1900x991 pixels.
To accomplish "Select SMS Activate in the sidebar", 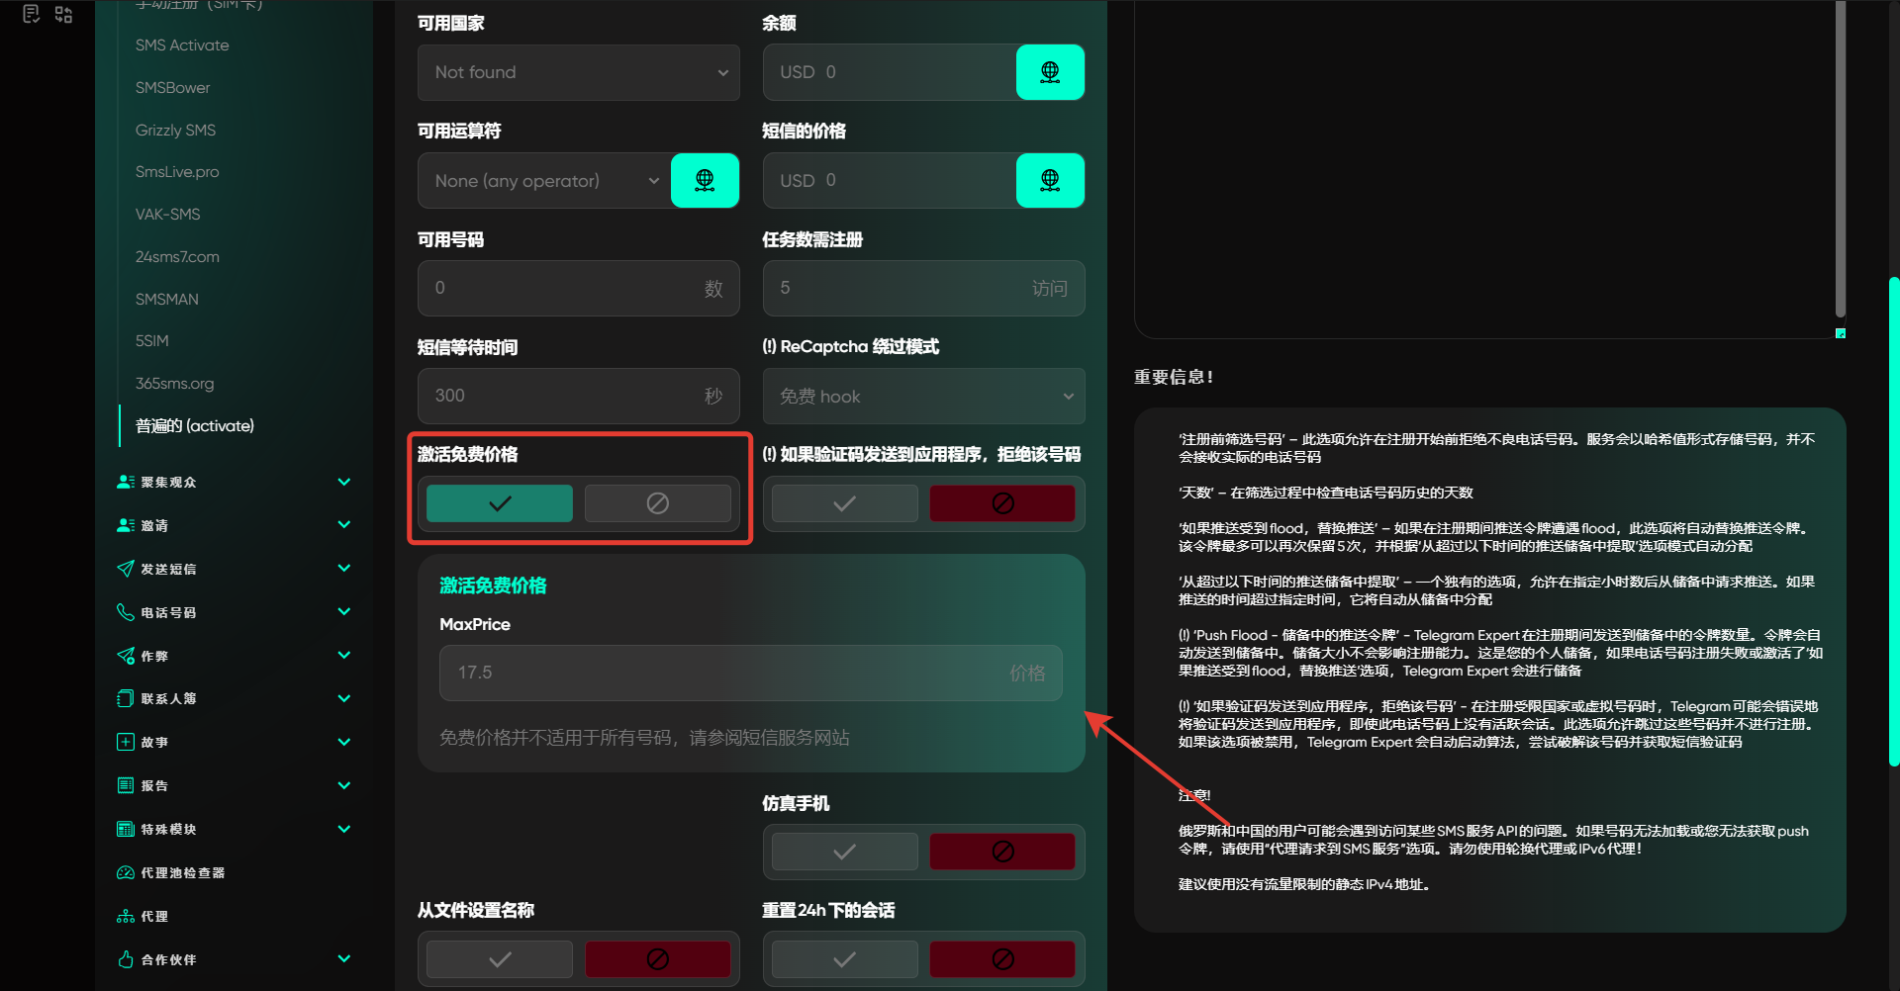I will pos(182,45).
